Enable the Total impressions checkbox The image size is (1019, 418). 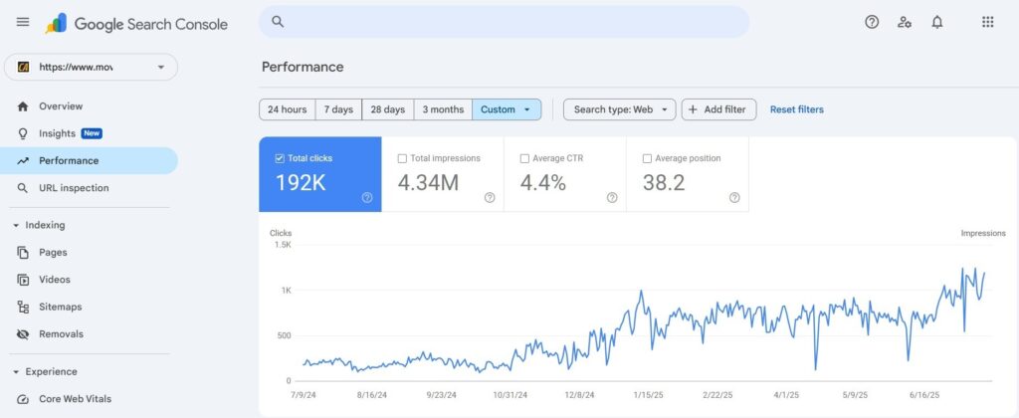402,158
